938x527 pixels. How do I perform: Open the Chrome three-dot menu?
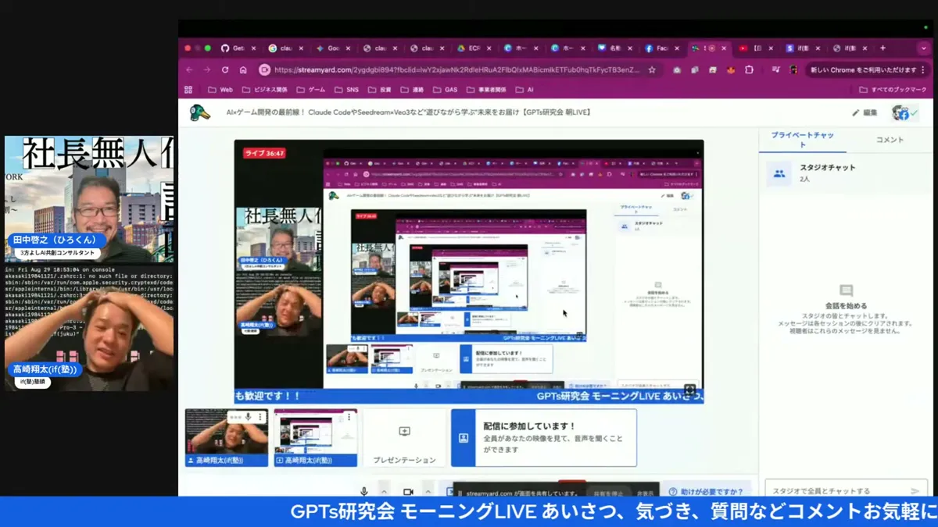pos(925,69)
